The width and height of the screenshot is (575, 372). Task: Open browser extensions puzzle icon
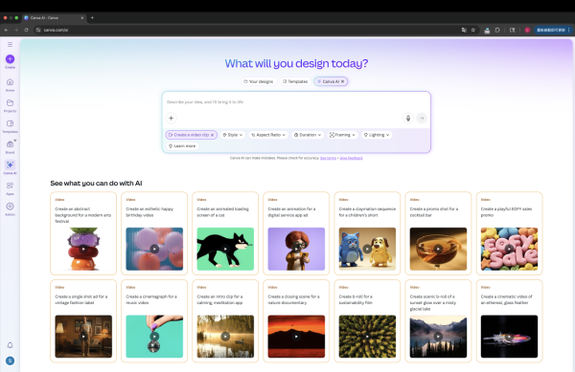[497, 30]
